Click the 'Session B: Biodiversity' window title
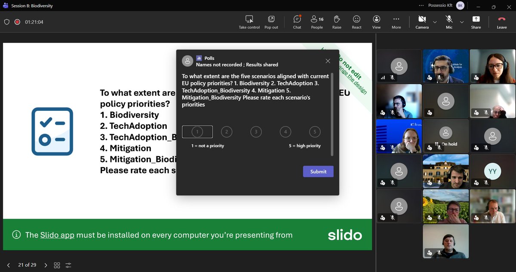This screenshot has width=516, height=272. 32,6
